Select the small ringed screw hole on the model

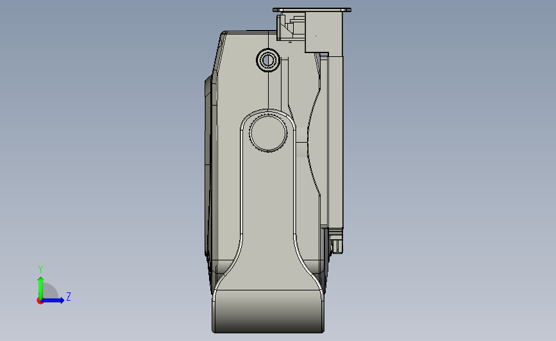pos(267,60)
